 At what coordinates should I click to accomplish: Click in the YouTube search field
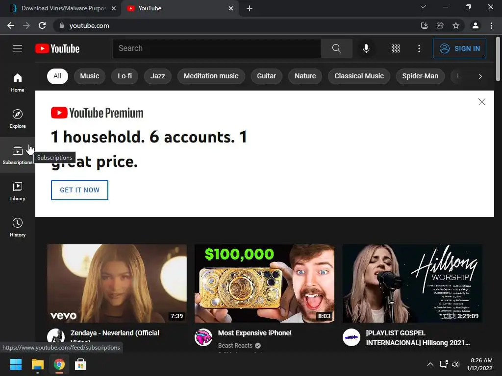coord(217,48)
